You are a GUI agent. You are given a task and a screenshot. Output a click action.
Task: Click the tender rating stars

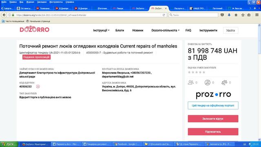[x=197, y=72]
